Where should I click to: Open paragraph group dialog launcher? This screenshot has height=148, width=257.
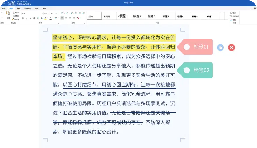point(85,23)
